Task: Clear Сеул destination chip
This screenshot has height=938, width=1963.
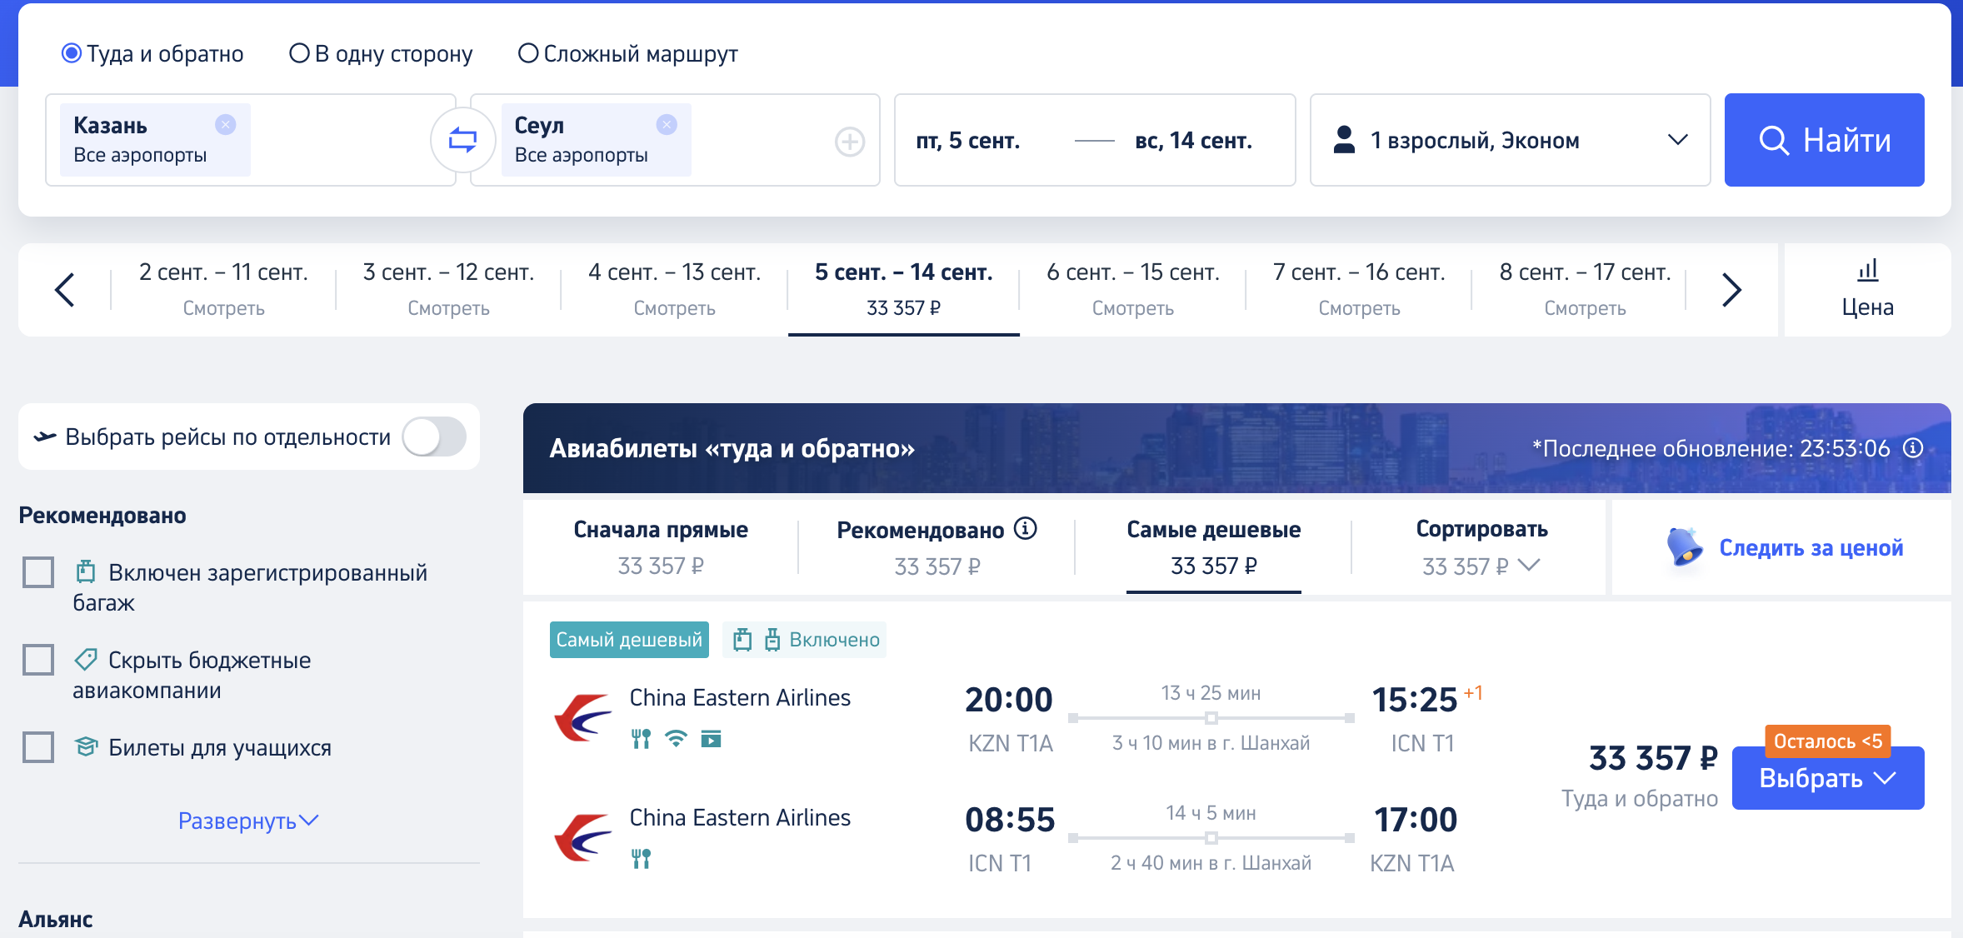Action: (x=667, y=125)
